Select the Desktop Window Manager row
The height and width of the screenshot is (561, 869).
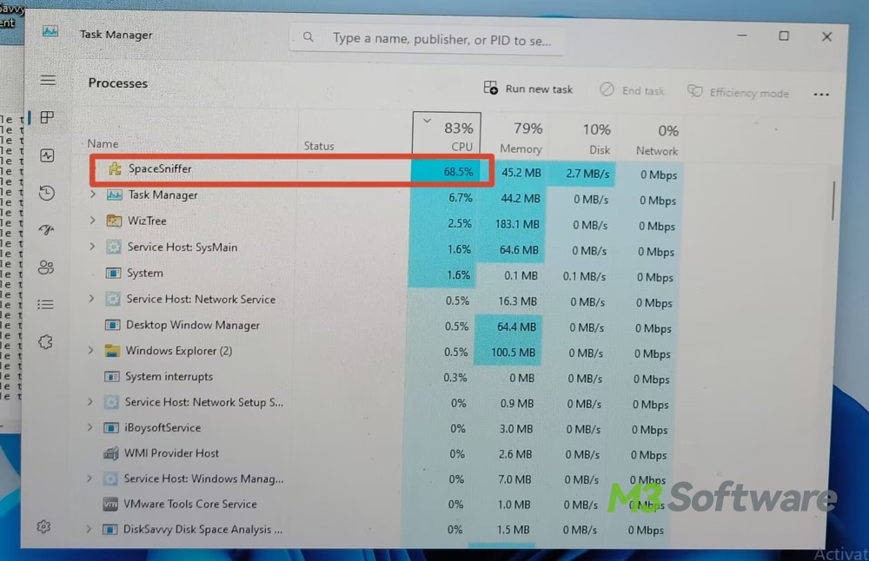[384, 327]
